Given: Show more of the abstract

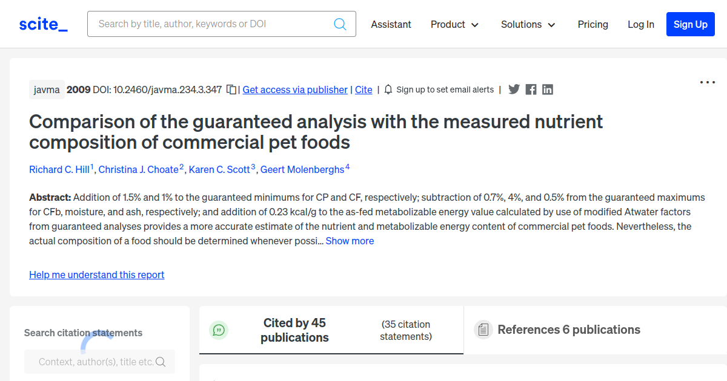Looking at the screenshot, I should pyautogui.click(x=350, y=241).
